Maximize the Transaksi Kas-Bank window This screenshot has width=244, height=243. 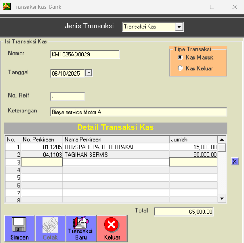click(212, 7)
